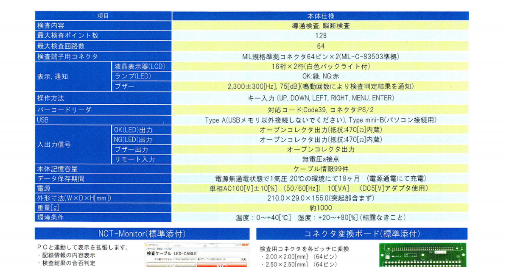
Task: Select the 環境条件 row label
Action: [51, 217]
